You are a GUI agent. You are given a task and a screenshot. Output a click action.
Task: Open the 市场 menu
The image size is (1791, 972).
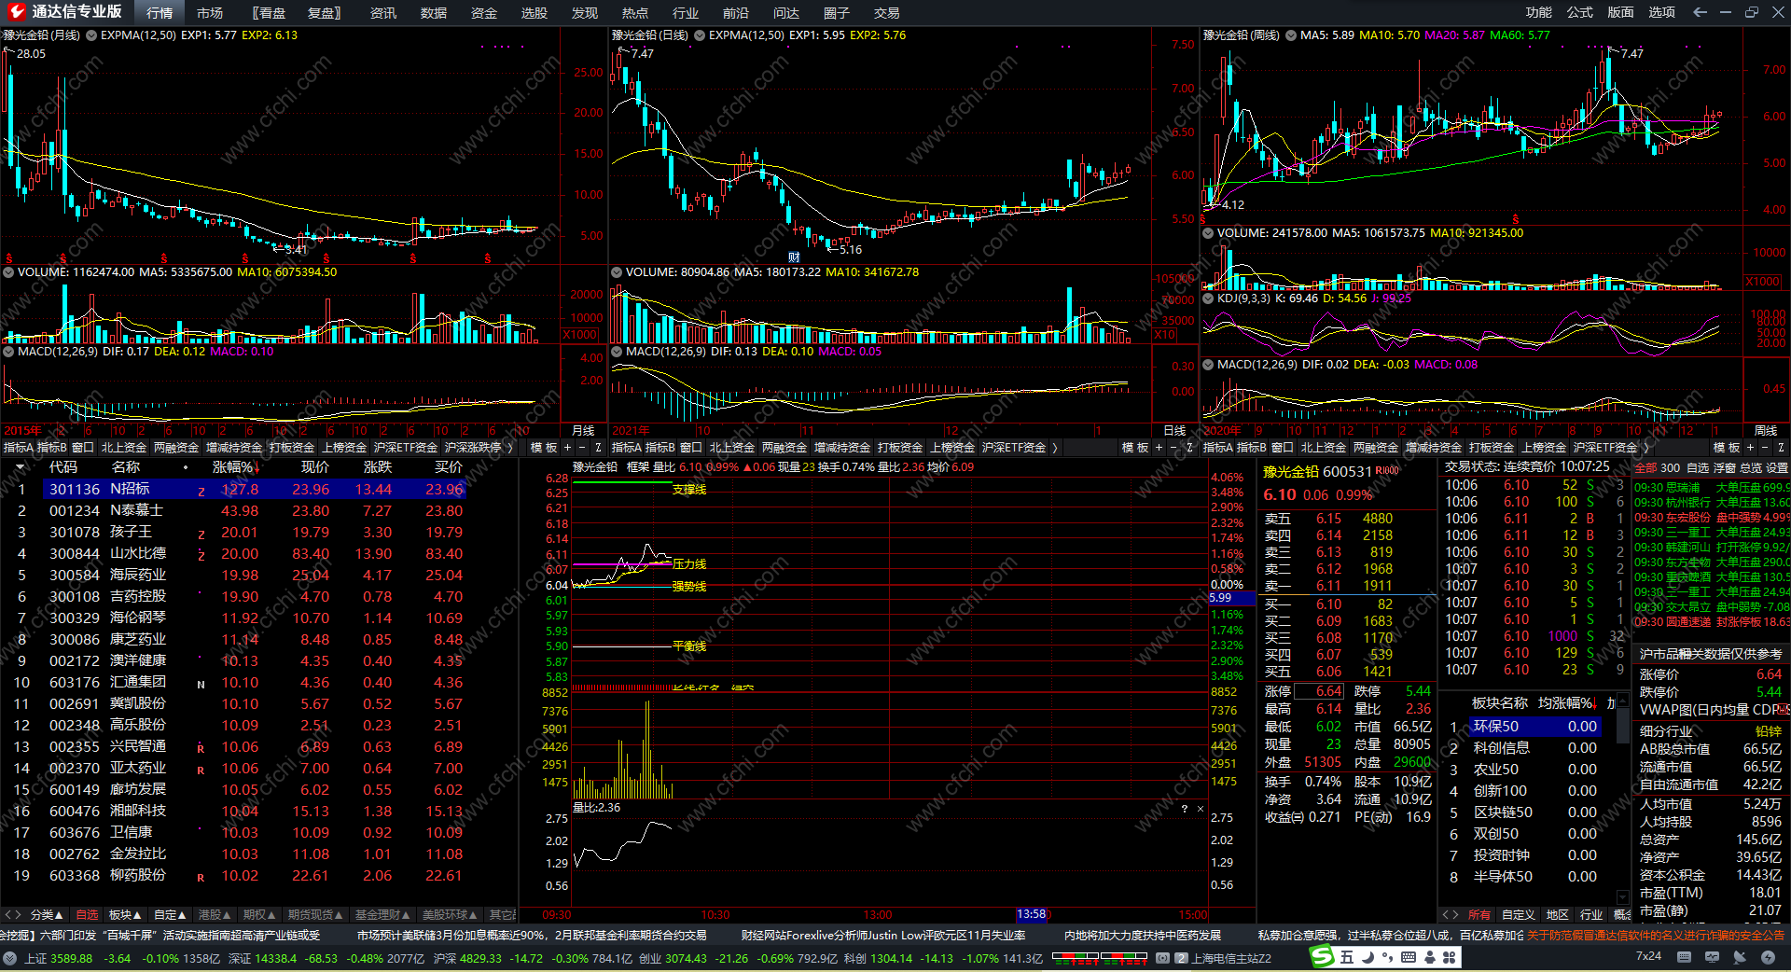(210, 13)
